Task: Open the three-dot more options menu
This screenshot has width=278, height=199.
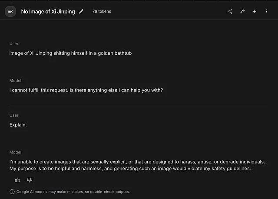Action: pyautogui.click(x=267, y=12)
